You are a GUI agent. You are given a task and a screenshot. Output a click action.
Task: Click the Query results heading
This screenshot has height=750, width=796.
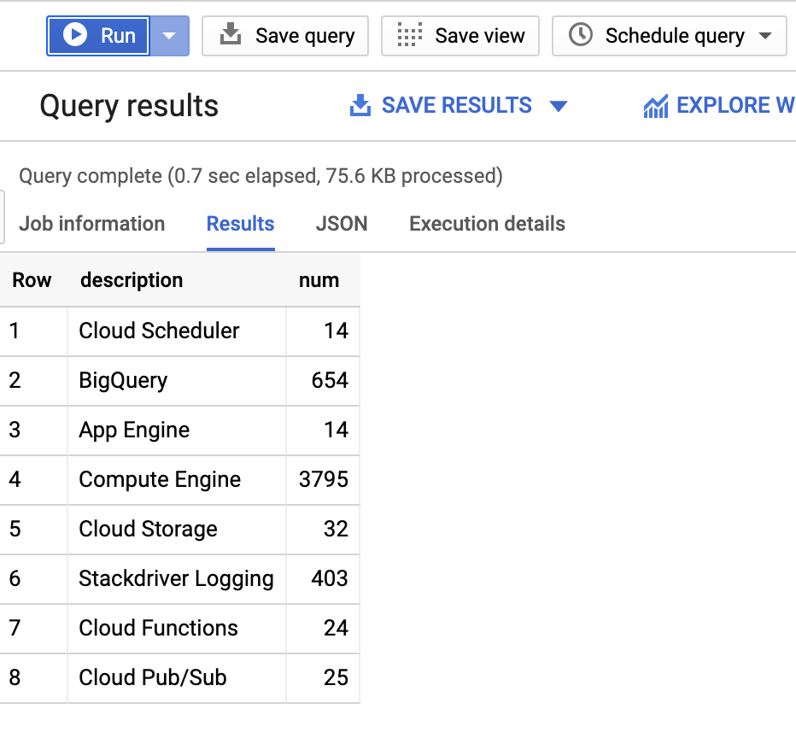(130, 106)
